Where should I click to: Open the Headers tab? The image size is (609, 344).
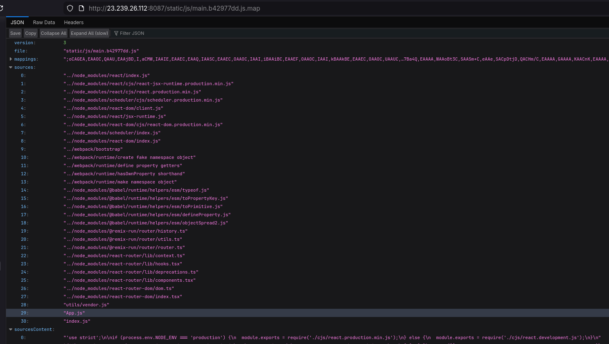pyautogui.click(x=74, y=23)
